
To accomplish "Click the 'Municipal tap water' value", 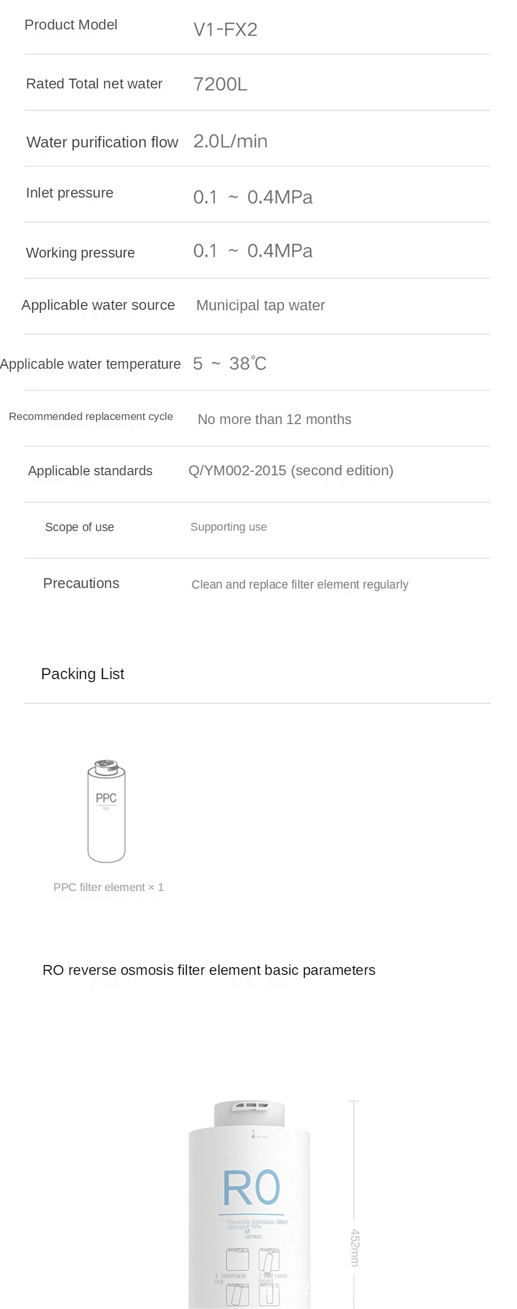I will pos(260,306).
